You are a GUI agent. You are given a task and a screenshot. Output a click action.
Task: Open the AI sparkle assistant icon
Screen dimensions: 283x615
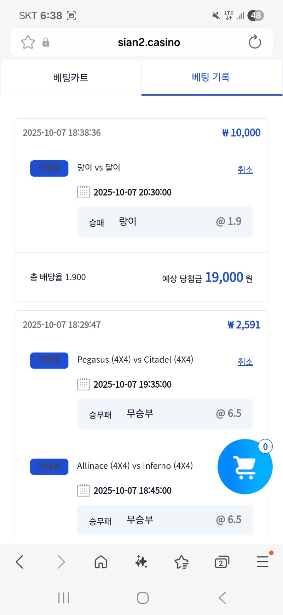(x=141, y=562)
